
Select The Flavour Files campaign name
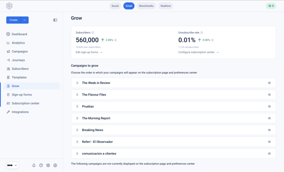click(x=94, y=95)
